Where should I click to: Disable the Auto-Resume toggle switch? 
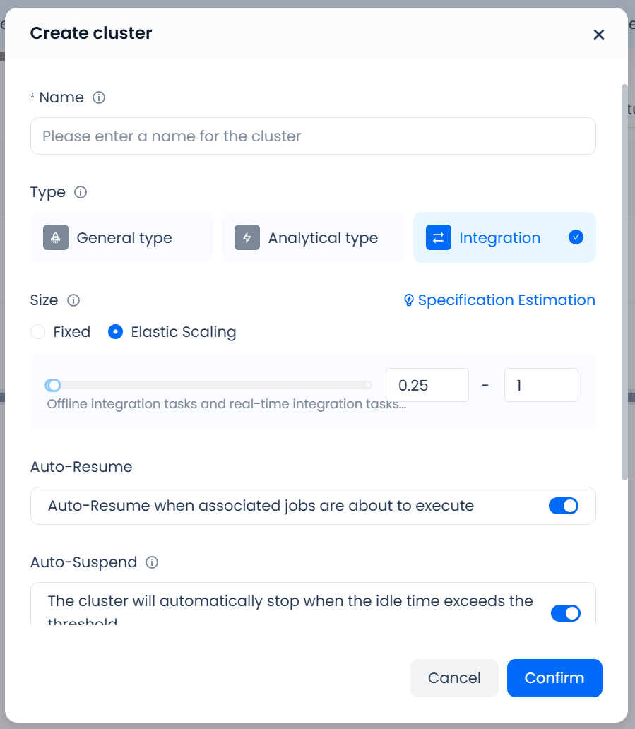point(563,506)
